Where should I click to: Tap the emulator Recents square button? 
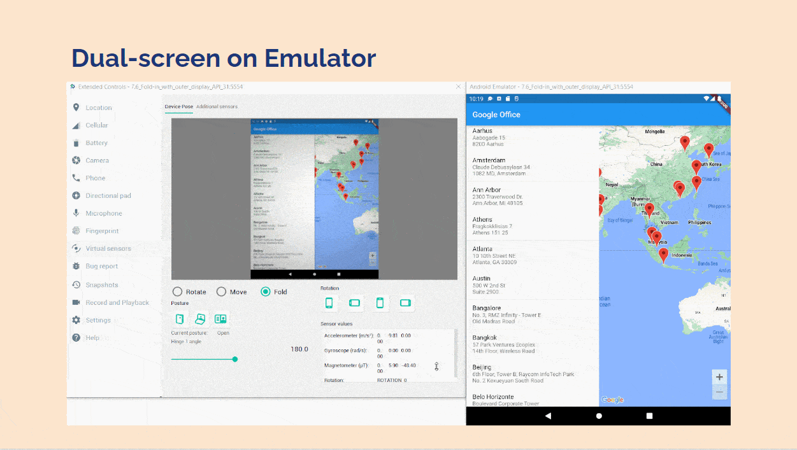pyautogui.click(x=649, y=416)
